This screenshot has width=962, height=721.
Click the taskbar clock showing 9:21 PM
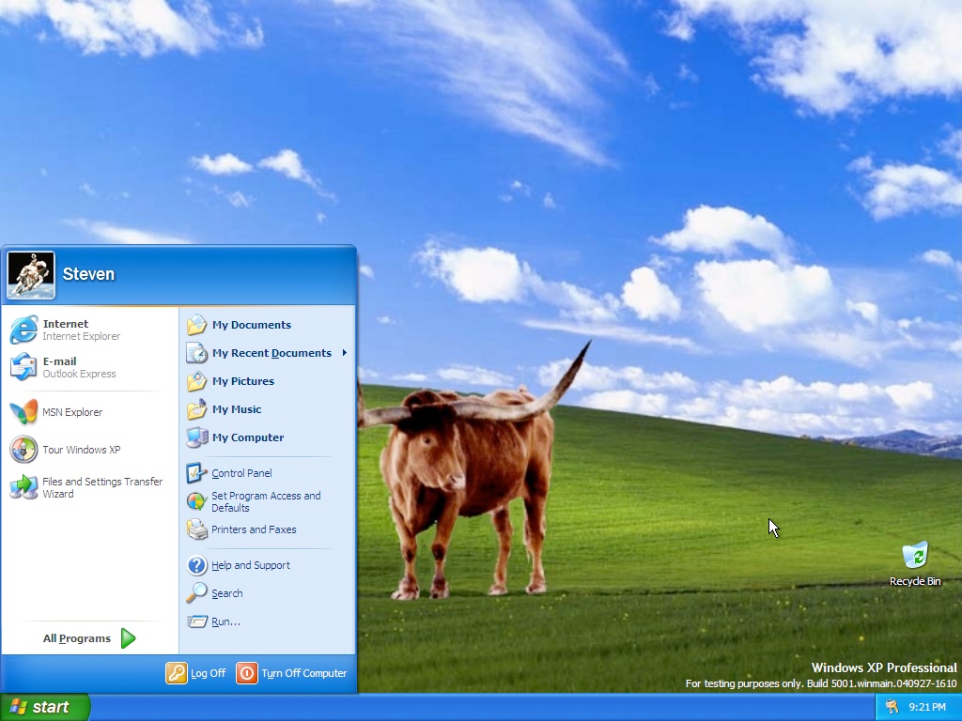(927, 707)
